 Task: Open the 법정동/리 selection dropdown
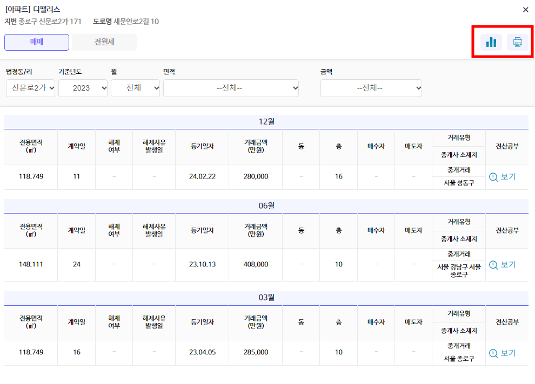(30, 88)
